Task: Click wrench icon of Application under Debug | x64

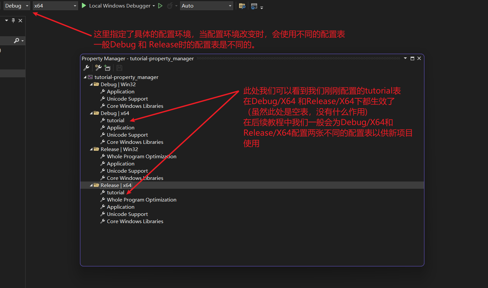Action: [x=103, y=127]
